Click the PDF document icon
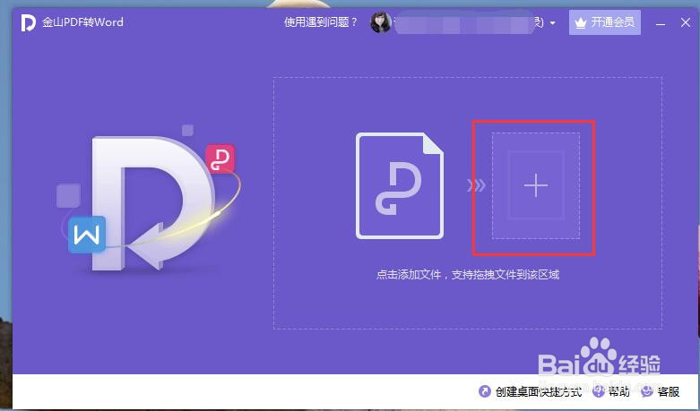Image resolution: width=700 pixels, height=411 pixels. pyautogui.click(x=400, y=185)
